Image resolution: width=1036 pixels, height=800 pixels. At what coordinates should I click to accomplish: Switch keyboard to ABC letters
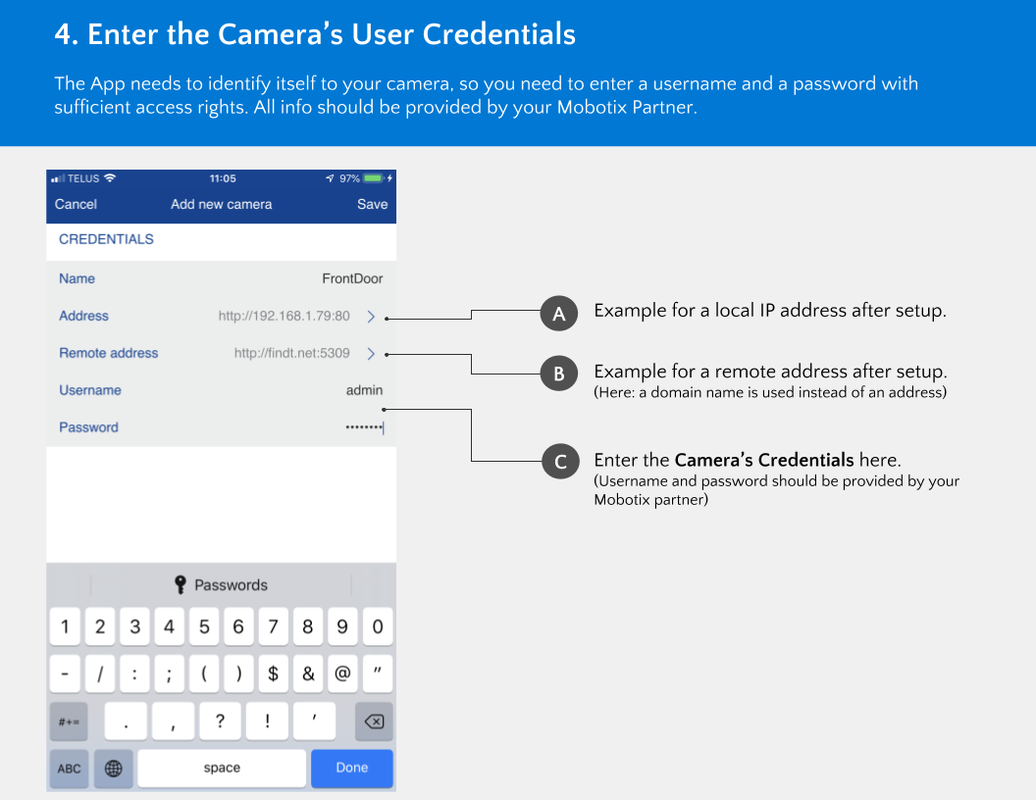69,769
